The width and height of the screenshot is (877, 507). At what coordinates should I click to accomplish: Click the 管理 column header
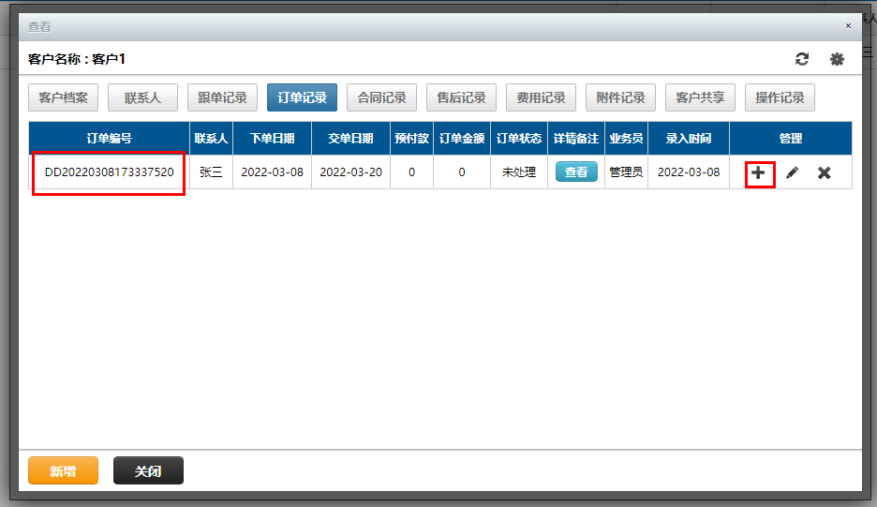[x=791, y=138]
